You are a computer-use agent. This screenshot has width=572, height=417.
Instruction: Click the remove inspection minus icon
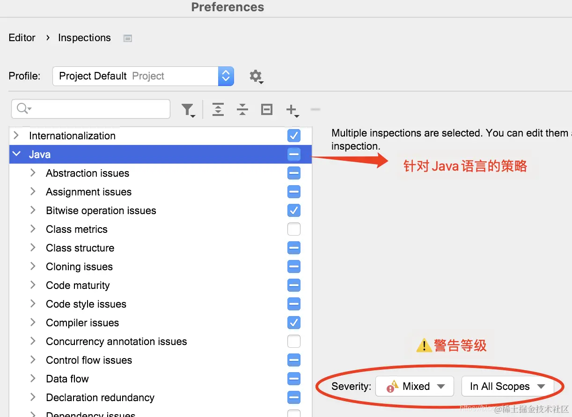coord(315,110)
